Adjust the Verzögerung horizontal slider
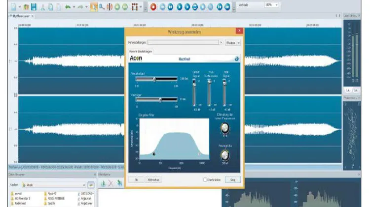Viewport: 370px width, 207px height. pos(156,100)
